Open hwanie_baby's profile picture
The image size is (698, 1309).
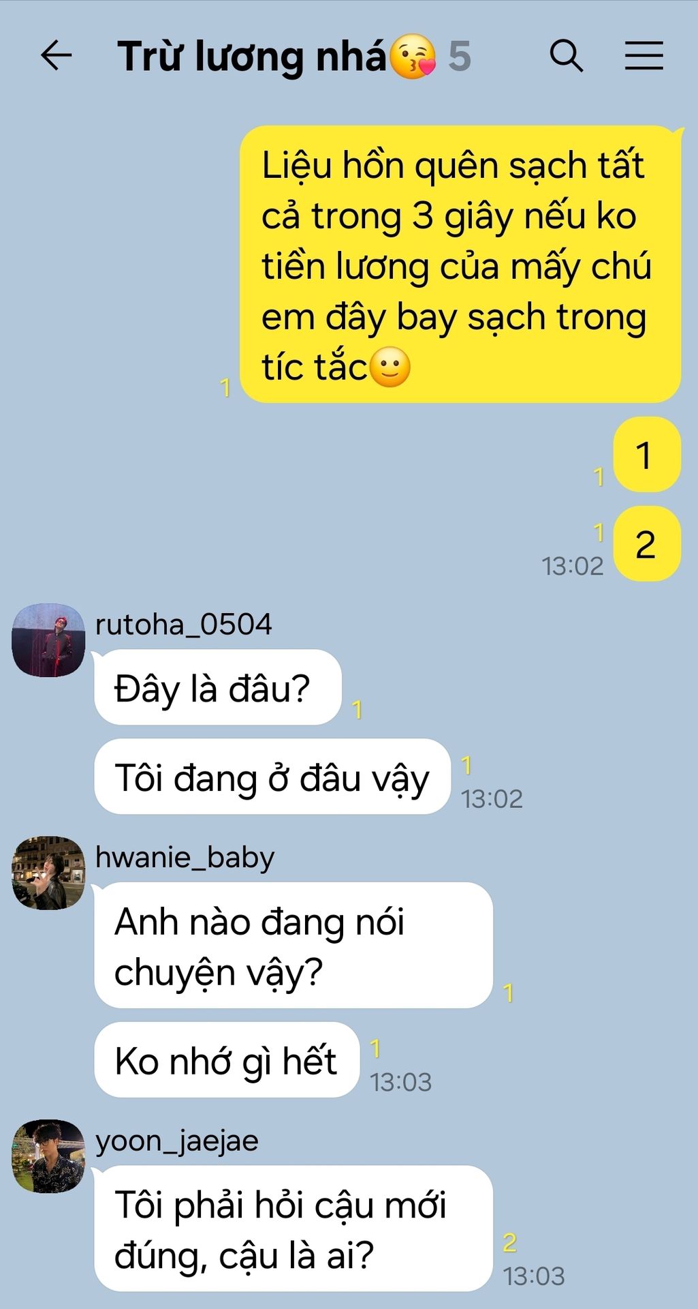(x=48, y=873)
